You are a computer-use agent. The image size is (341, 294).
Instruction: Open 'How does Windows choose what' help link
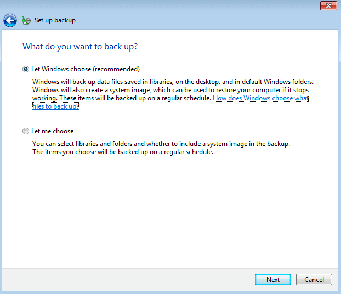(260, 98)
